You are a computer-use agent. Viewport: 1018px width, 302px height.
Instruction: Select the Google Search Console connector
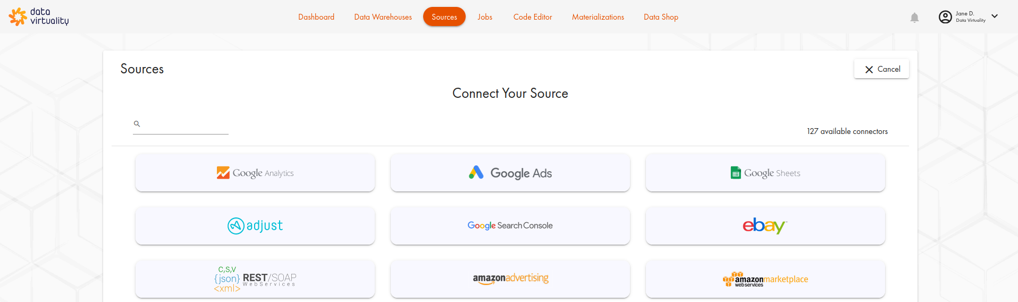[x=510, y=226]
